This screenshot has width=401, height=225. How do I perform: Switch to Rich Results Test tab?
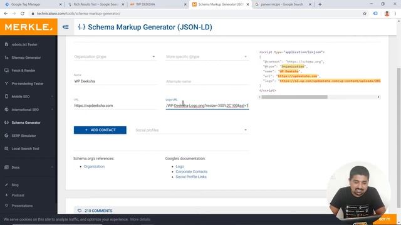95,4
